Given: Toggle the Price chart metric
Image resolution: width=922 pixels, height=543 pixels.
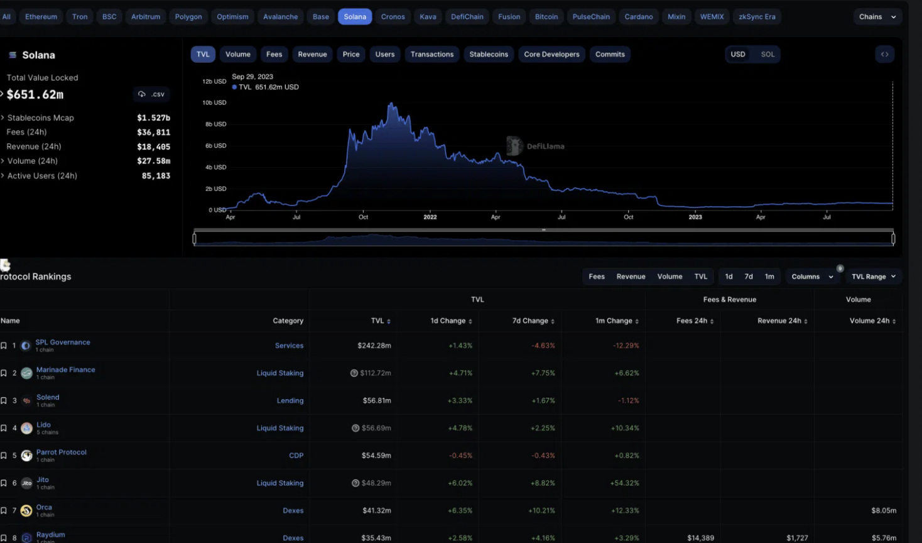Looking at the screenshot, I should [351, 55].
